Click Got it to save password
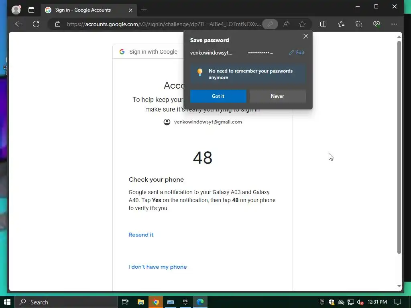The height and width of the screenshot is (308, 411). pos(218,96)
